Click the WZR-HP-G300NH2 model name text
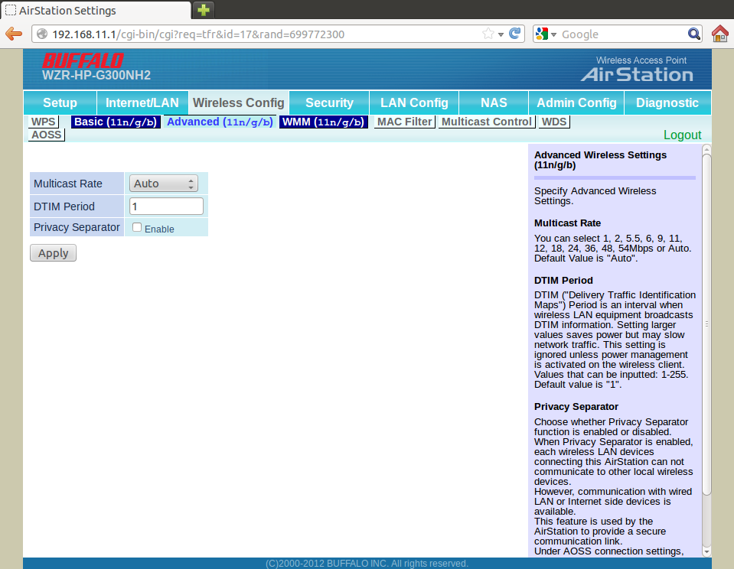The image size is (734, 569). [x=96, y=76]
